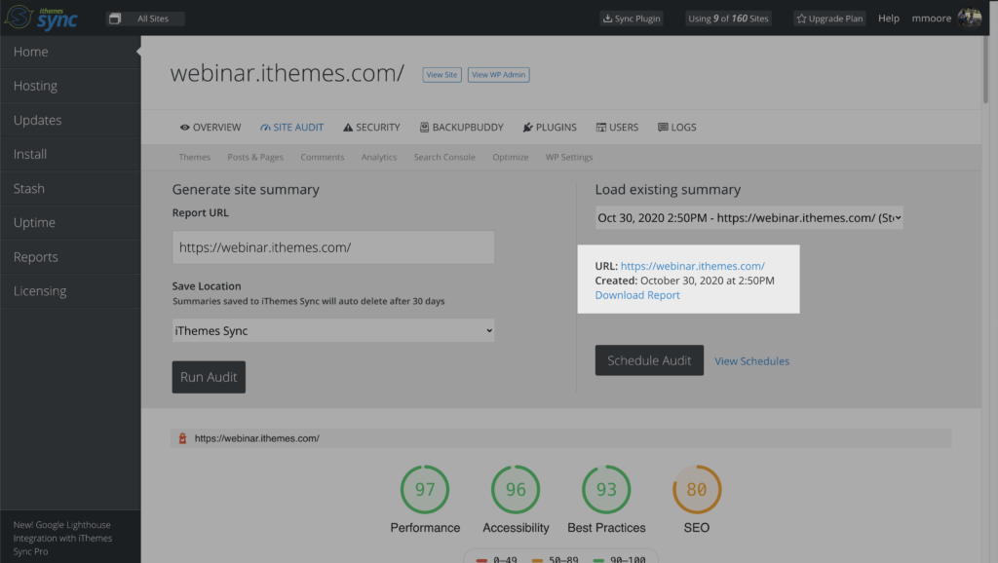Click the webinar.ithemes.com/ site heading
Screen dimensions: 998x563
(x=288, y=73)
